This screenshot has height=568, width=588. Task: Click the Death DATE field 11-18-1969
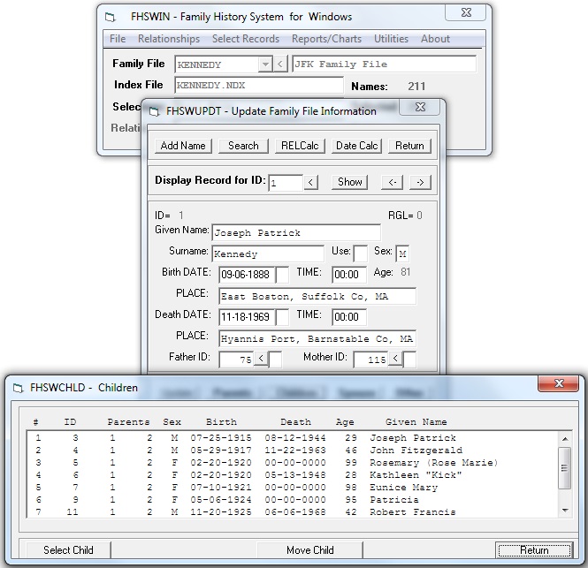(x=247, y=317)
